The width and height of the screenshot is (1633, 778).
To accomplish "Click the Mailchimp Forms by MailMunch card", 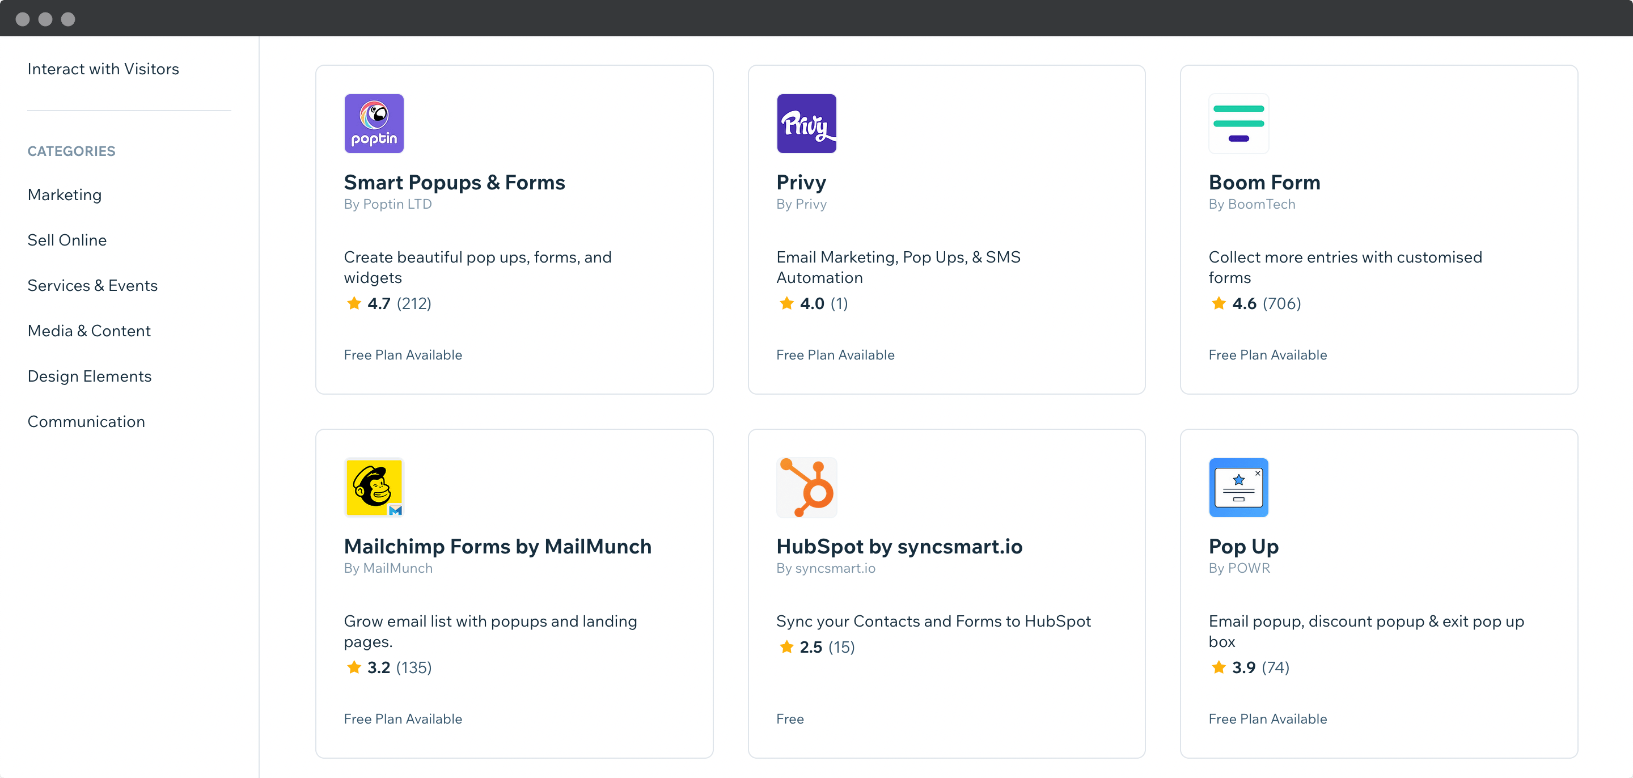I will tap(497, 547).
